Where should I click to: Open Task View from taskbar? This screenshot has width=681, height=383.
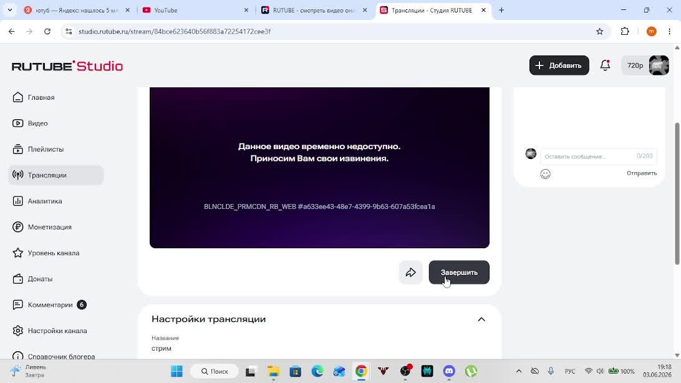pyautogui.click(x=250, y=371)
